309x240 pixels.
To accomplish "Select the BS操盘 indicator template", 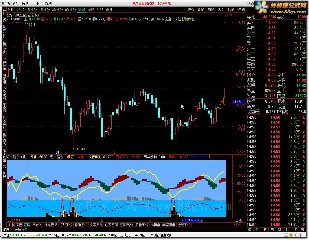I will point(155,225).
